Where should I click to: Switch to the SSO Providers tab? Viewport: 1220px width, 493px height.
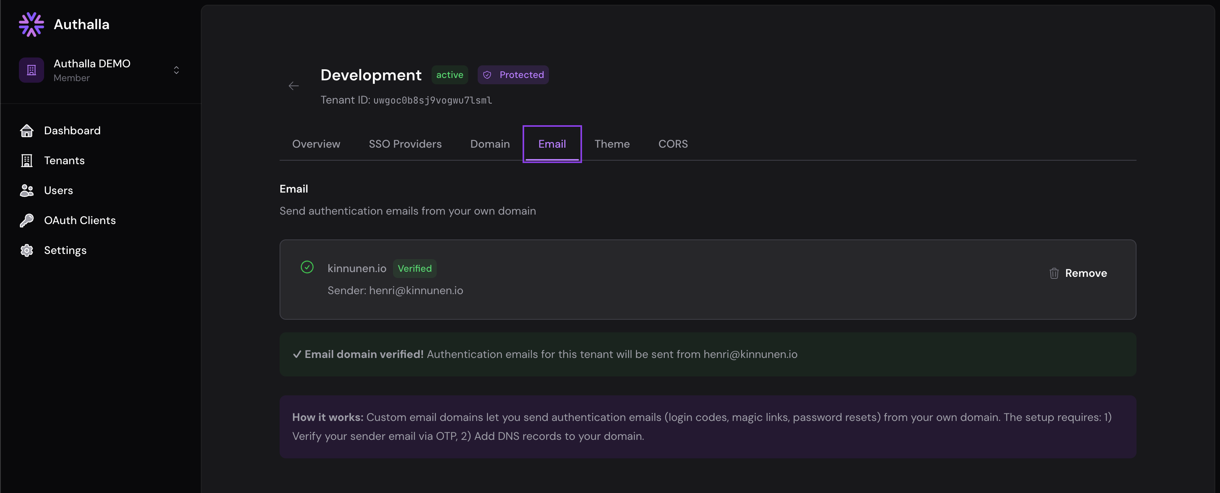pos(405,144)
